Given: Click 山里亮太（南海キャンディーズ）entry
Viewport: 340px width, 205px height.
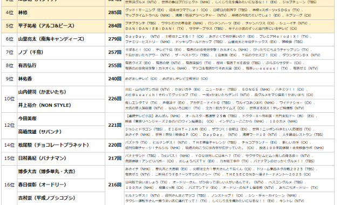Looking at the screenshot, I should (51, 39).
